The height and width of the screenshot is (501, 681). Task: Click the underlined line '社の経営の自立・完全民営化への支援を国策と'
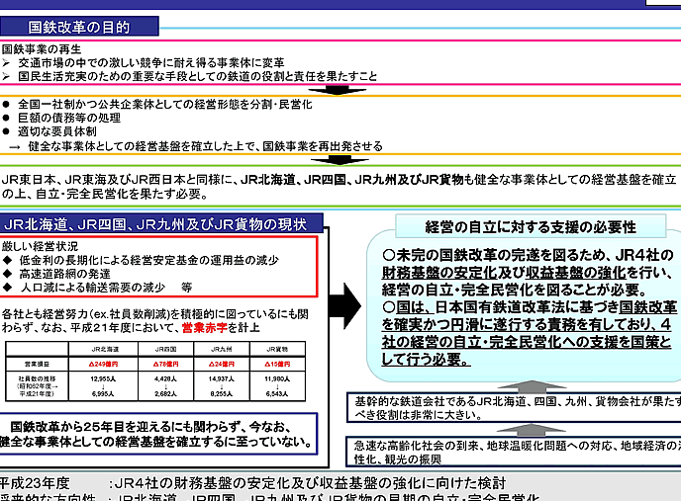tap(527, 342)
